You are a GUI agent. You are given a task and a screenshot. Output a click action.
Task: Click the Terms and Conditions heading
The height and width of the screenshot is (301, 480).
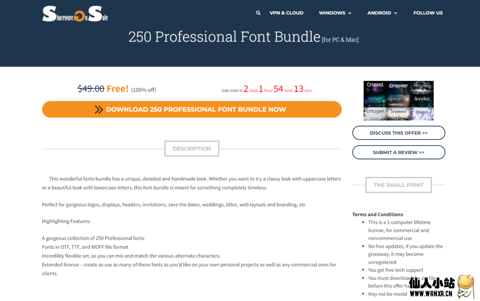point(377,214)
